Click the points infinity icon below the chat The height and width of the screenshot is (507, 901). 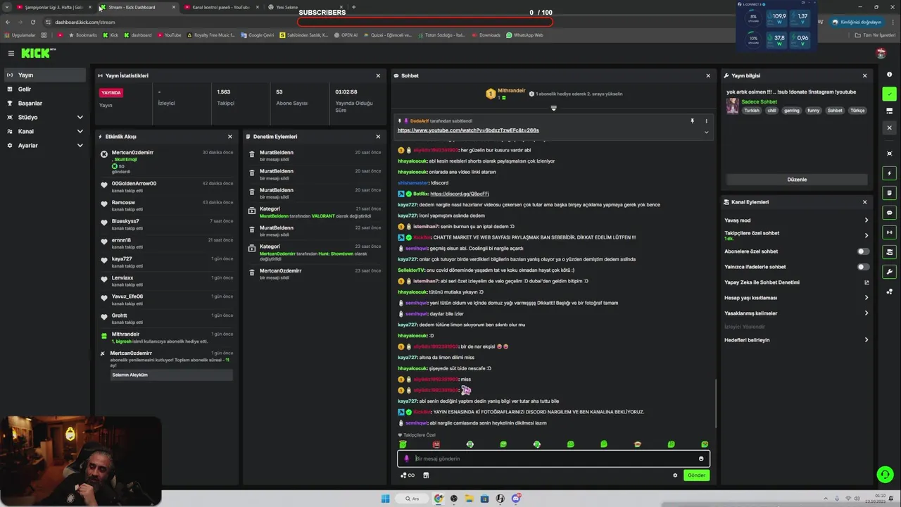[408, 475]
